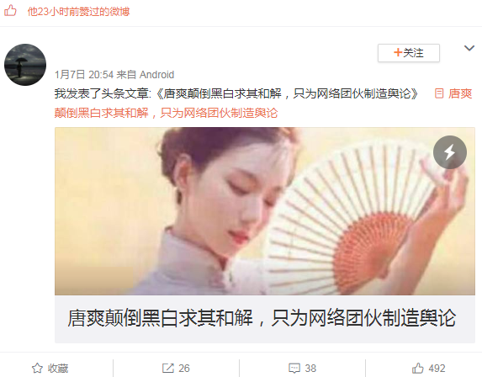Click the post timestamp 1月7日 20:54

[x=84, y=74]
